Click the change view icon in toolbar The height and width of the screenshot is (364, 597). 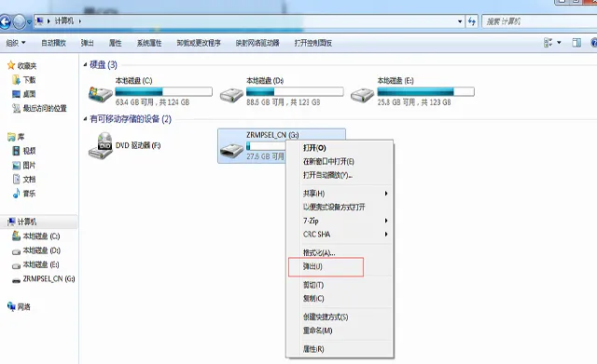[548, 43]
